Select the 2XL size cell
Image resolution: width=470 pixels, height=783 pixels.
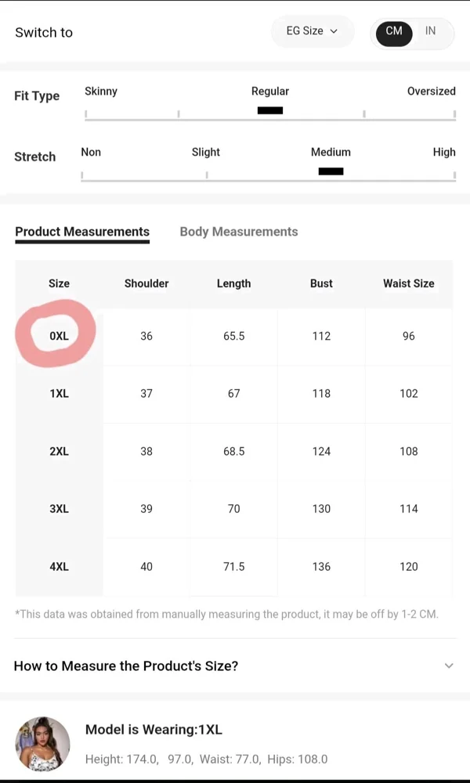59,452
